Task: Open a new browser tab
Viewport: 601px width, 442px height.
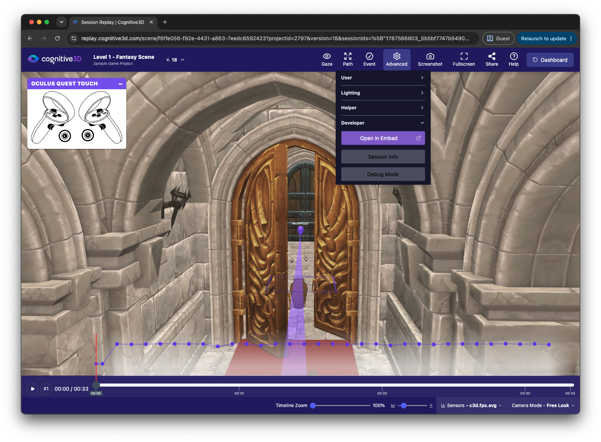Action: pos(165,22)
